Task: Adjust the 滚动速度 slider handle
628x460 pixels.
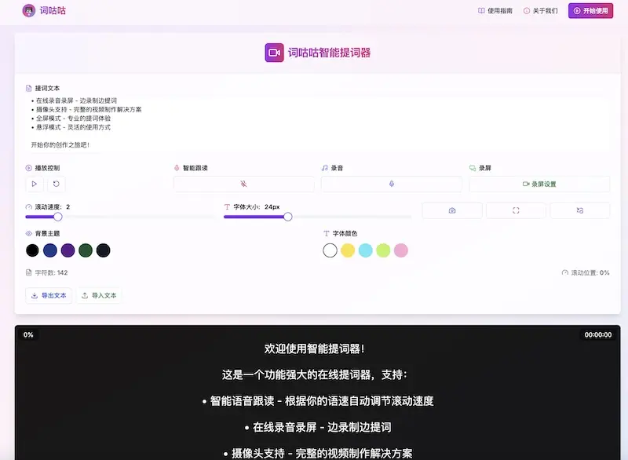Action: pos(58,217)
